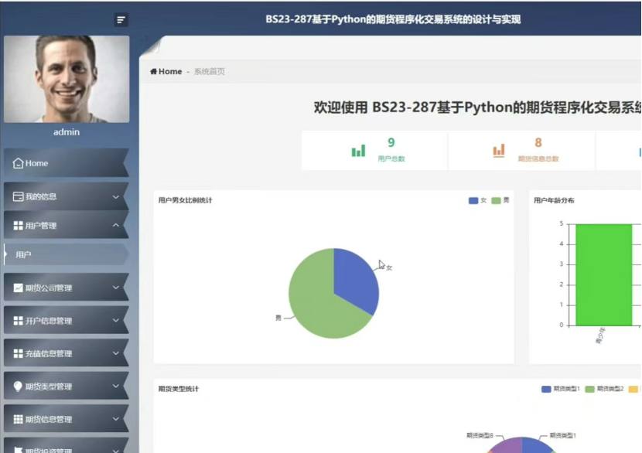642x453 pixels.
Task: Open the Home menu item
Action: (67, 163)
